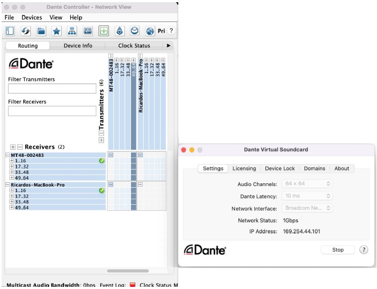This screenshot has height=289, width=377.
Task: Collapse the MT48-002483 receiver tree
Action: [x=8, y=155]
